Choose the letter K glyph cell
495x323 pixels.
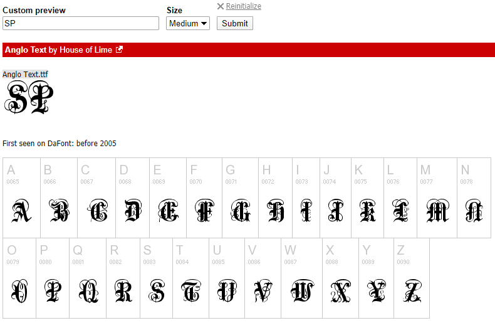[367, 198]
